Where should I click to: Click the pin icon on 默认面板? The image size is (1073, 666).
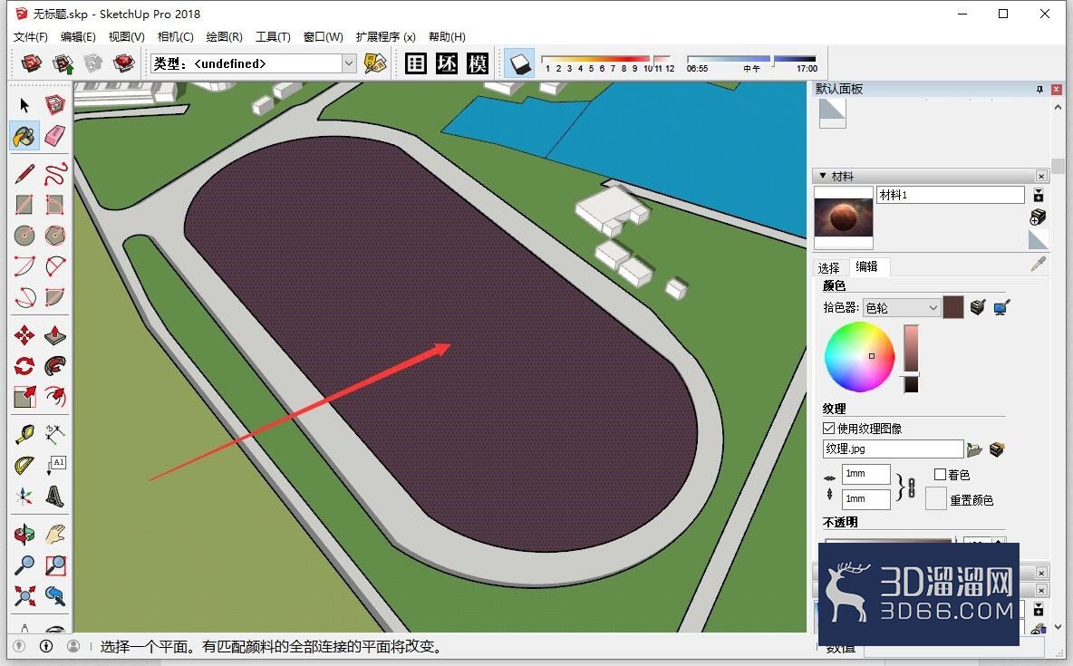click(1039, 90)
